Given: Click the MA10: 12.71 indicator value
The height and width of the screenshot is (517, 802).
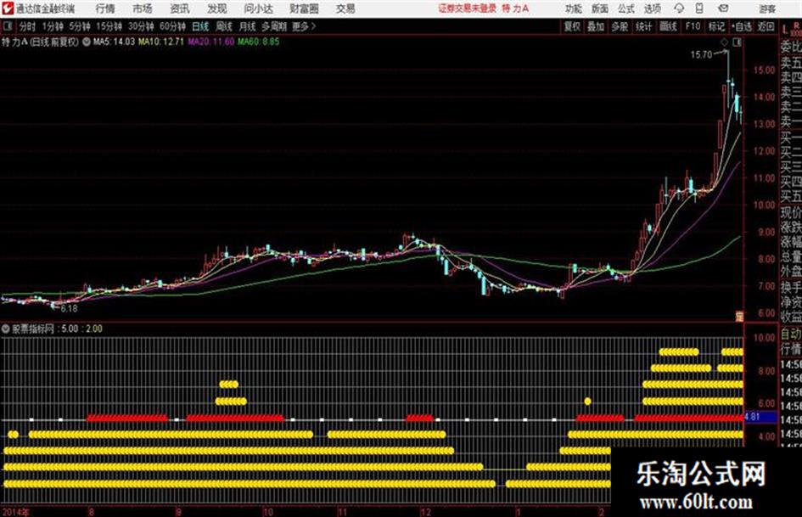Looking at the screenshot, I should click(160, 42).
